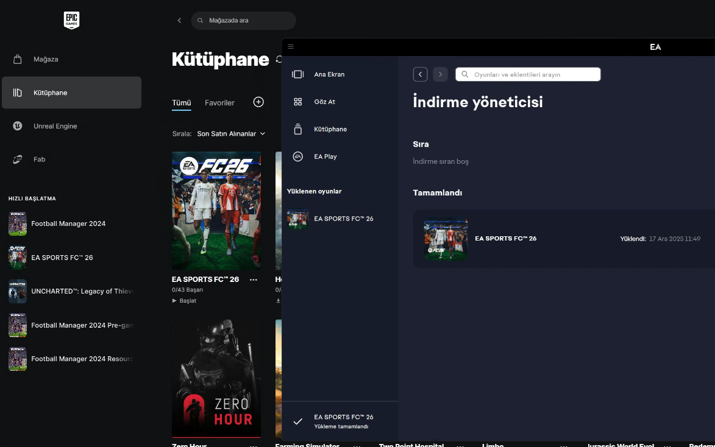Click the Epic search magnifier icon
Screen dimensions: 715x447
[x=200, y=21]
